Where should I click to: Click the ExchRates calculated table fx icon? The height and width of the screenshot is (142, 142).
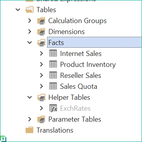[x=53, y=108]
